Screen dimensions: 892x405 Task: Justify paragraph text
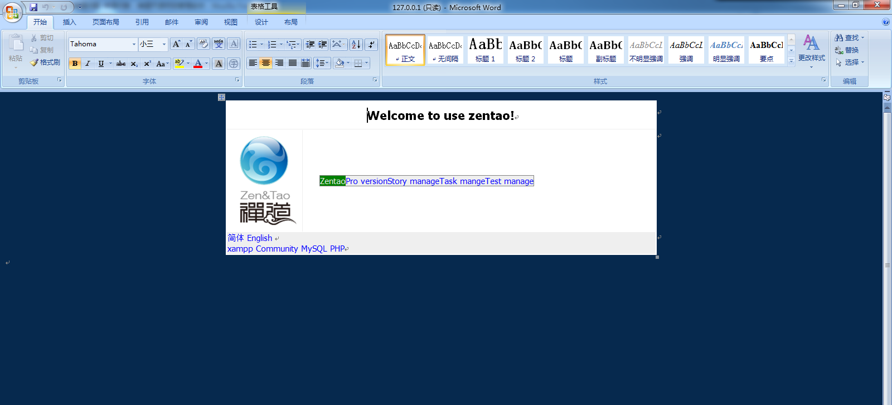point(292,63)
